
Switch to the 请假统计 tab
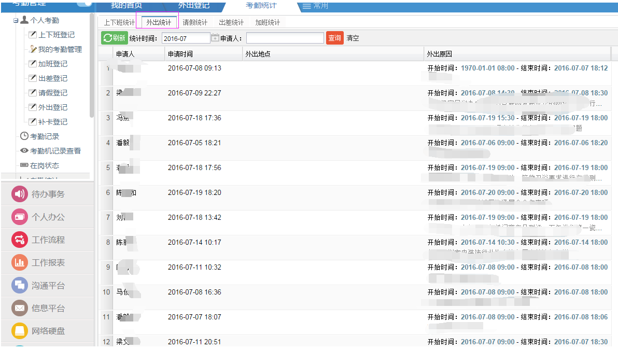coord(195,22)
